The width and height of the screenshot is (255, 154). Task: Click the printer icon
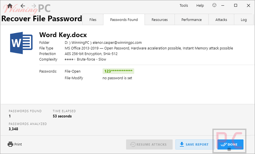[x=10, y=144]
